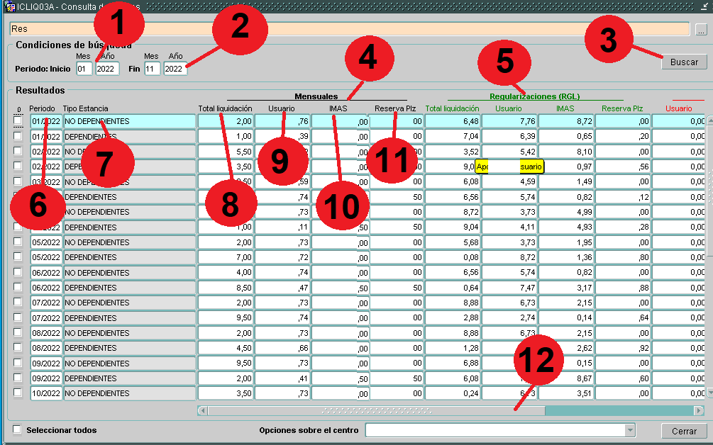
Task: Click the Cerrar button
Action: (x=684, y=431)
